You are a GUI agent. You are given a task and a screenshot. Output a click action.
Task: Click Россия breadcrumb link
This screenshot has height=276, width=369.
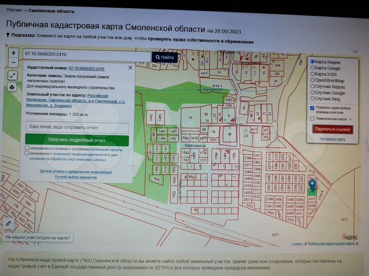[14, 10]
